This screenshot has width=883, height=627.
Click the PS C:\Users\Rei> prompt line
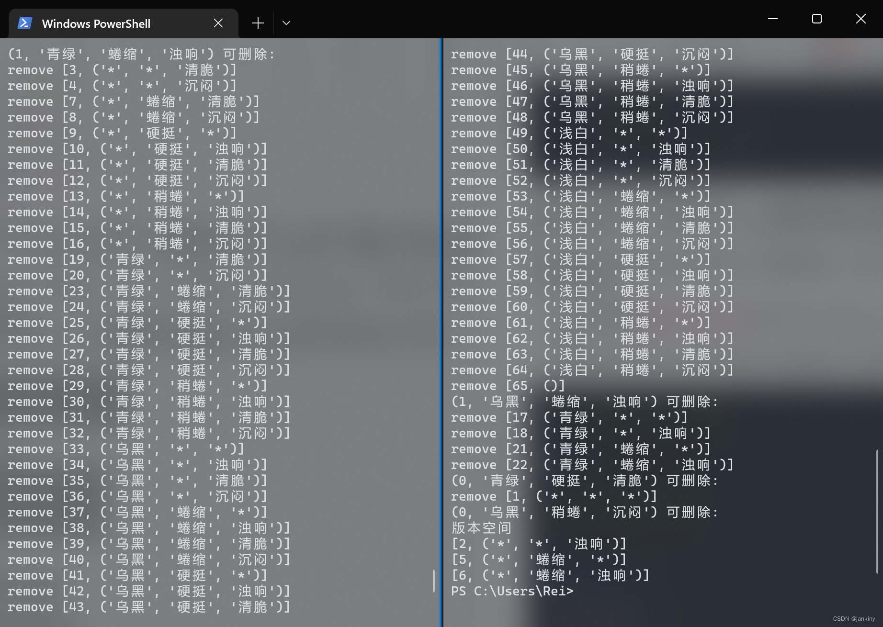[x=512, y=591]
